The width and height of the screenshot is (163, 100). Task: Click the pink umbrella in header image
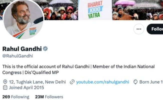125,3
